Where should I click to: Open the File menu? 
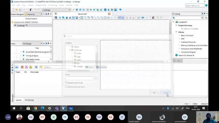coord(13,5)
